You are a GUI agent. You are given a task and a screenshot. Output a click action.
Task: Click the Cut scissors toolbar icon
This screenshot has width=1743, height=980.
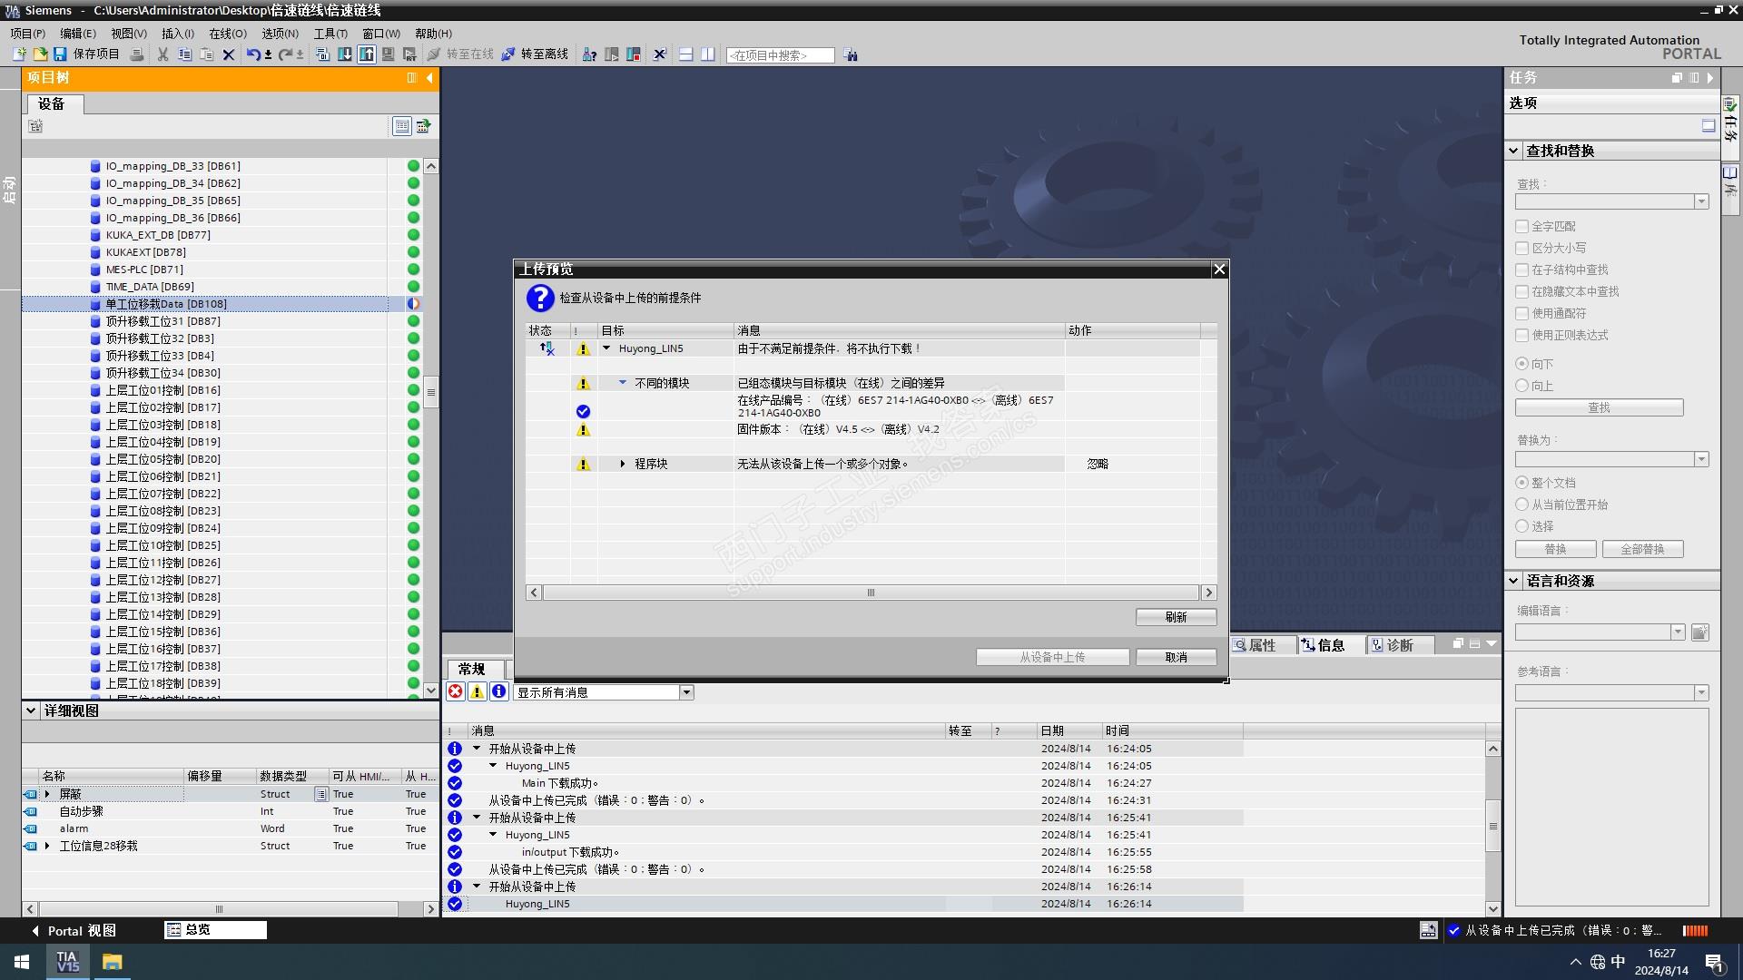(162, 54)
